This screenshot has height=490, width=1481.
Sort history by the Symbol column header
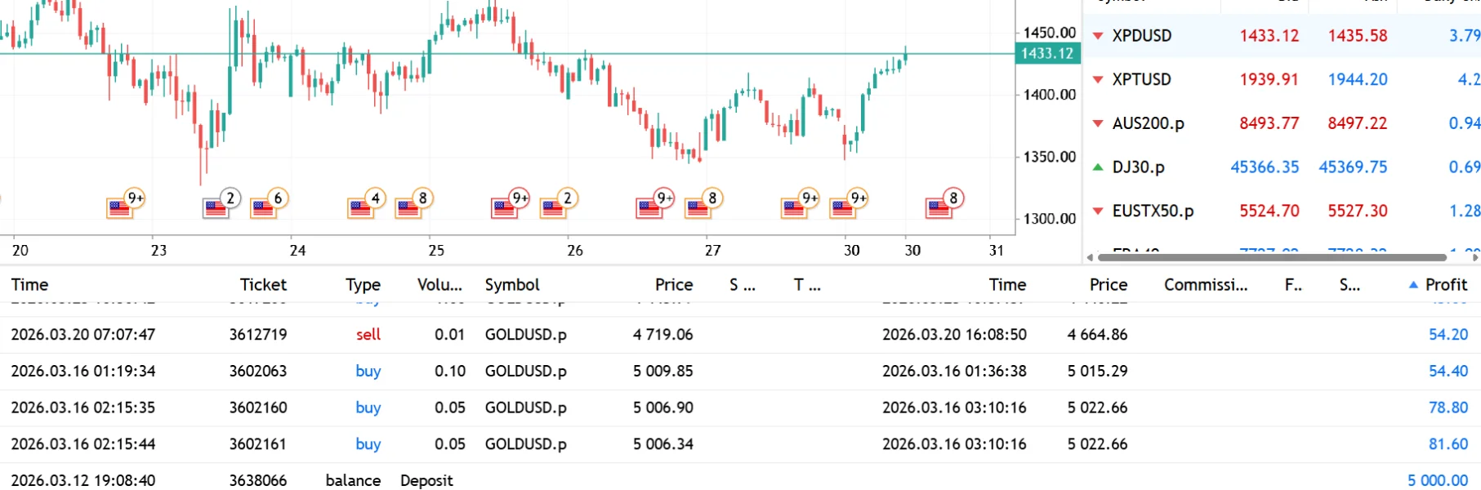(512, 285)
